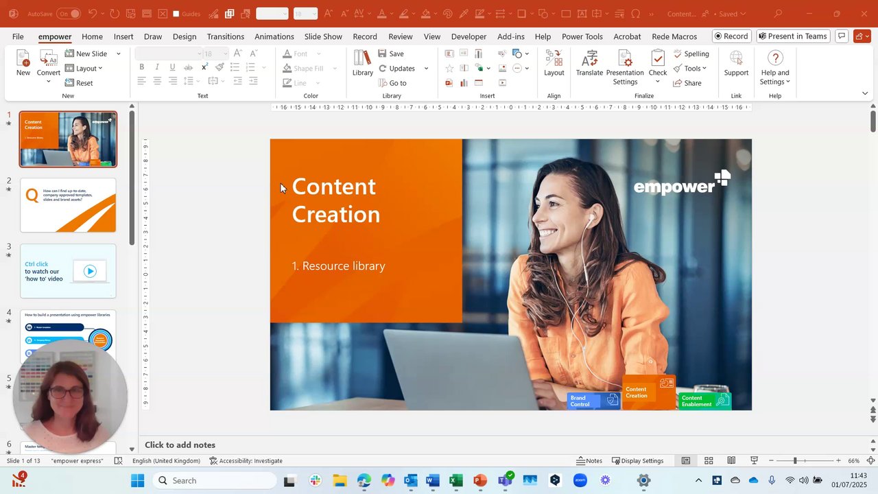
Task: Switch to the Design tab
Action: [185, 36]
